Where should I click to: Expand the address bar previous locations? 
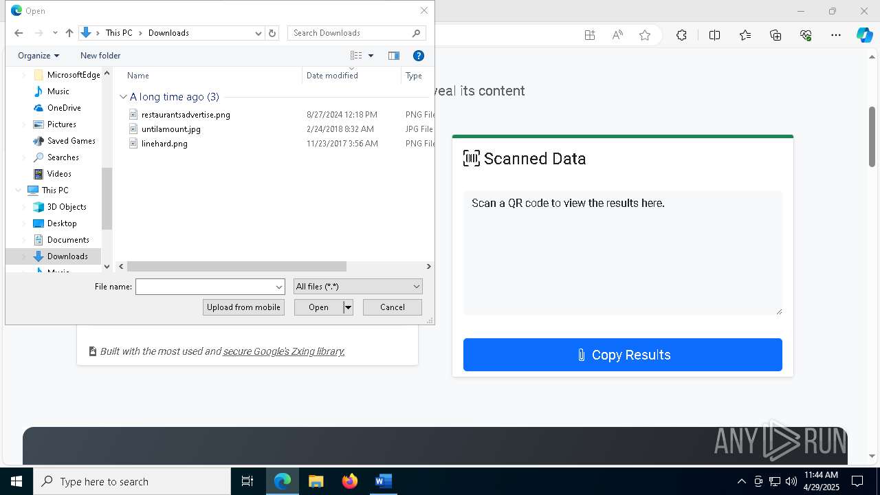258,33
